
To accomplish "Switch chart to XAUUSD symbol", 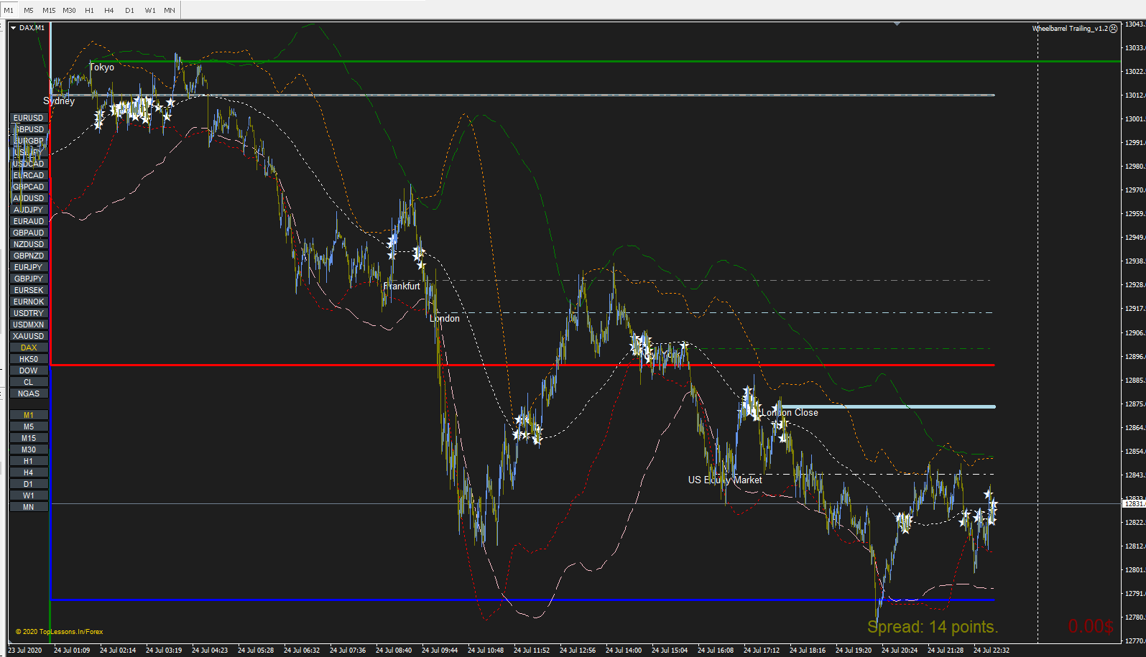I will pyautogui.click(x=29, y=336).
